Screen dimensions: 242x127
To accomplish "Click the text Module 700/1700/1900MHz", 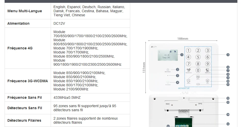I will point(76,48).
